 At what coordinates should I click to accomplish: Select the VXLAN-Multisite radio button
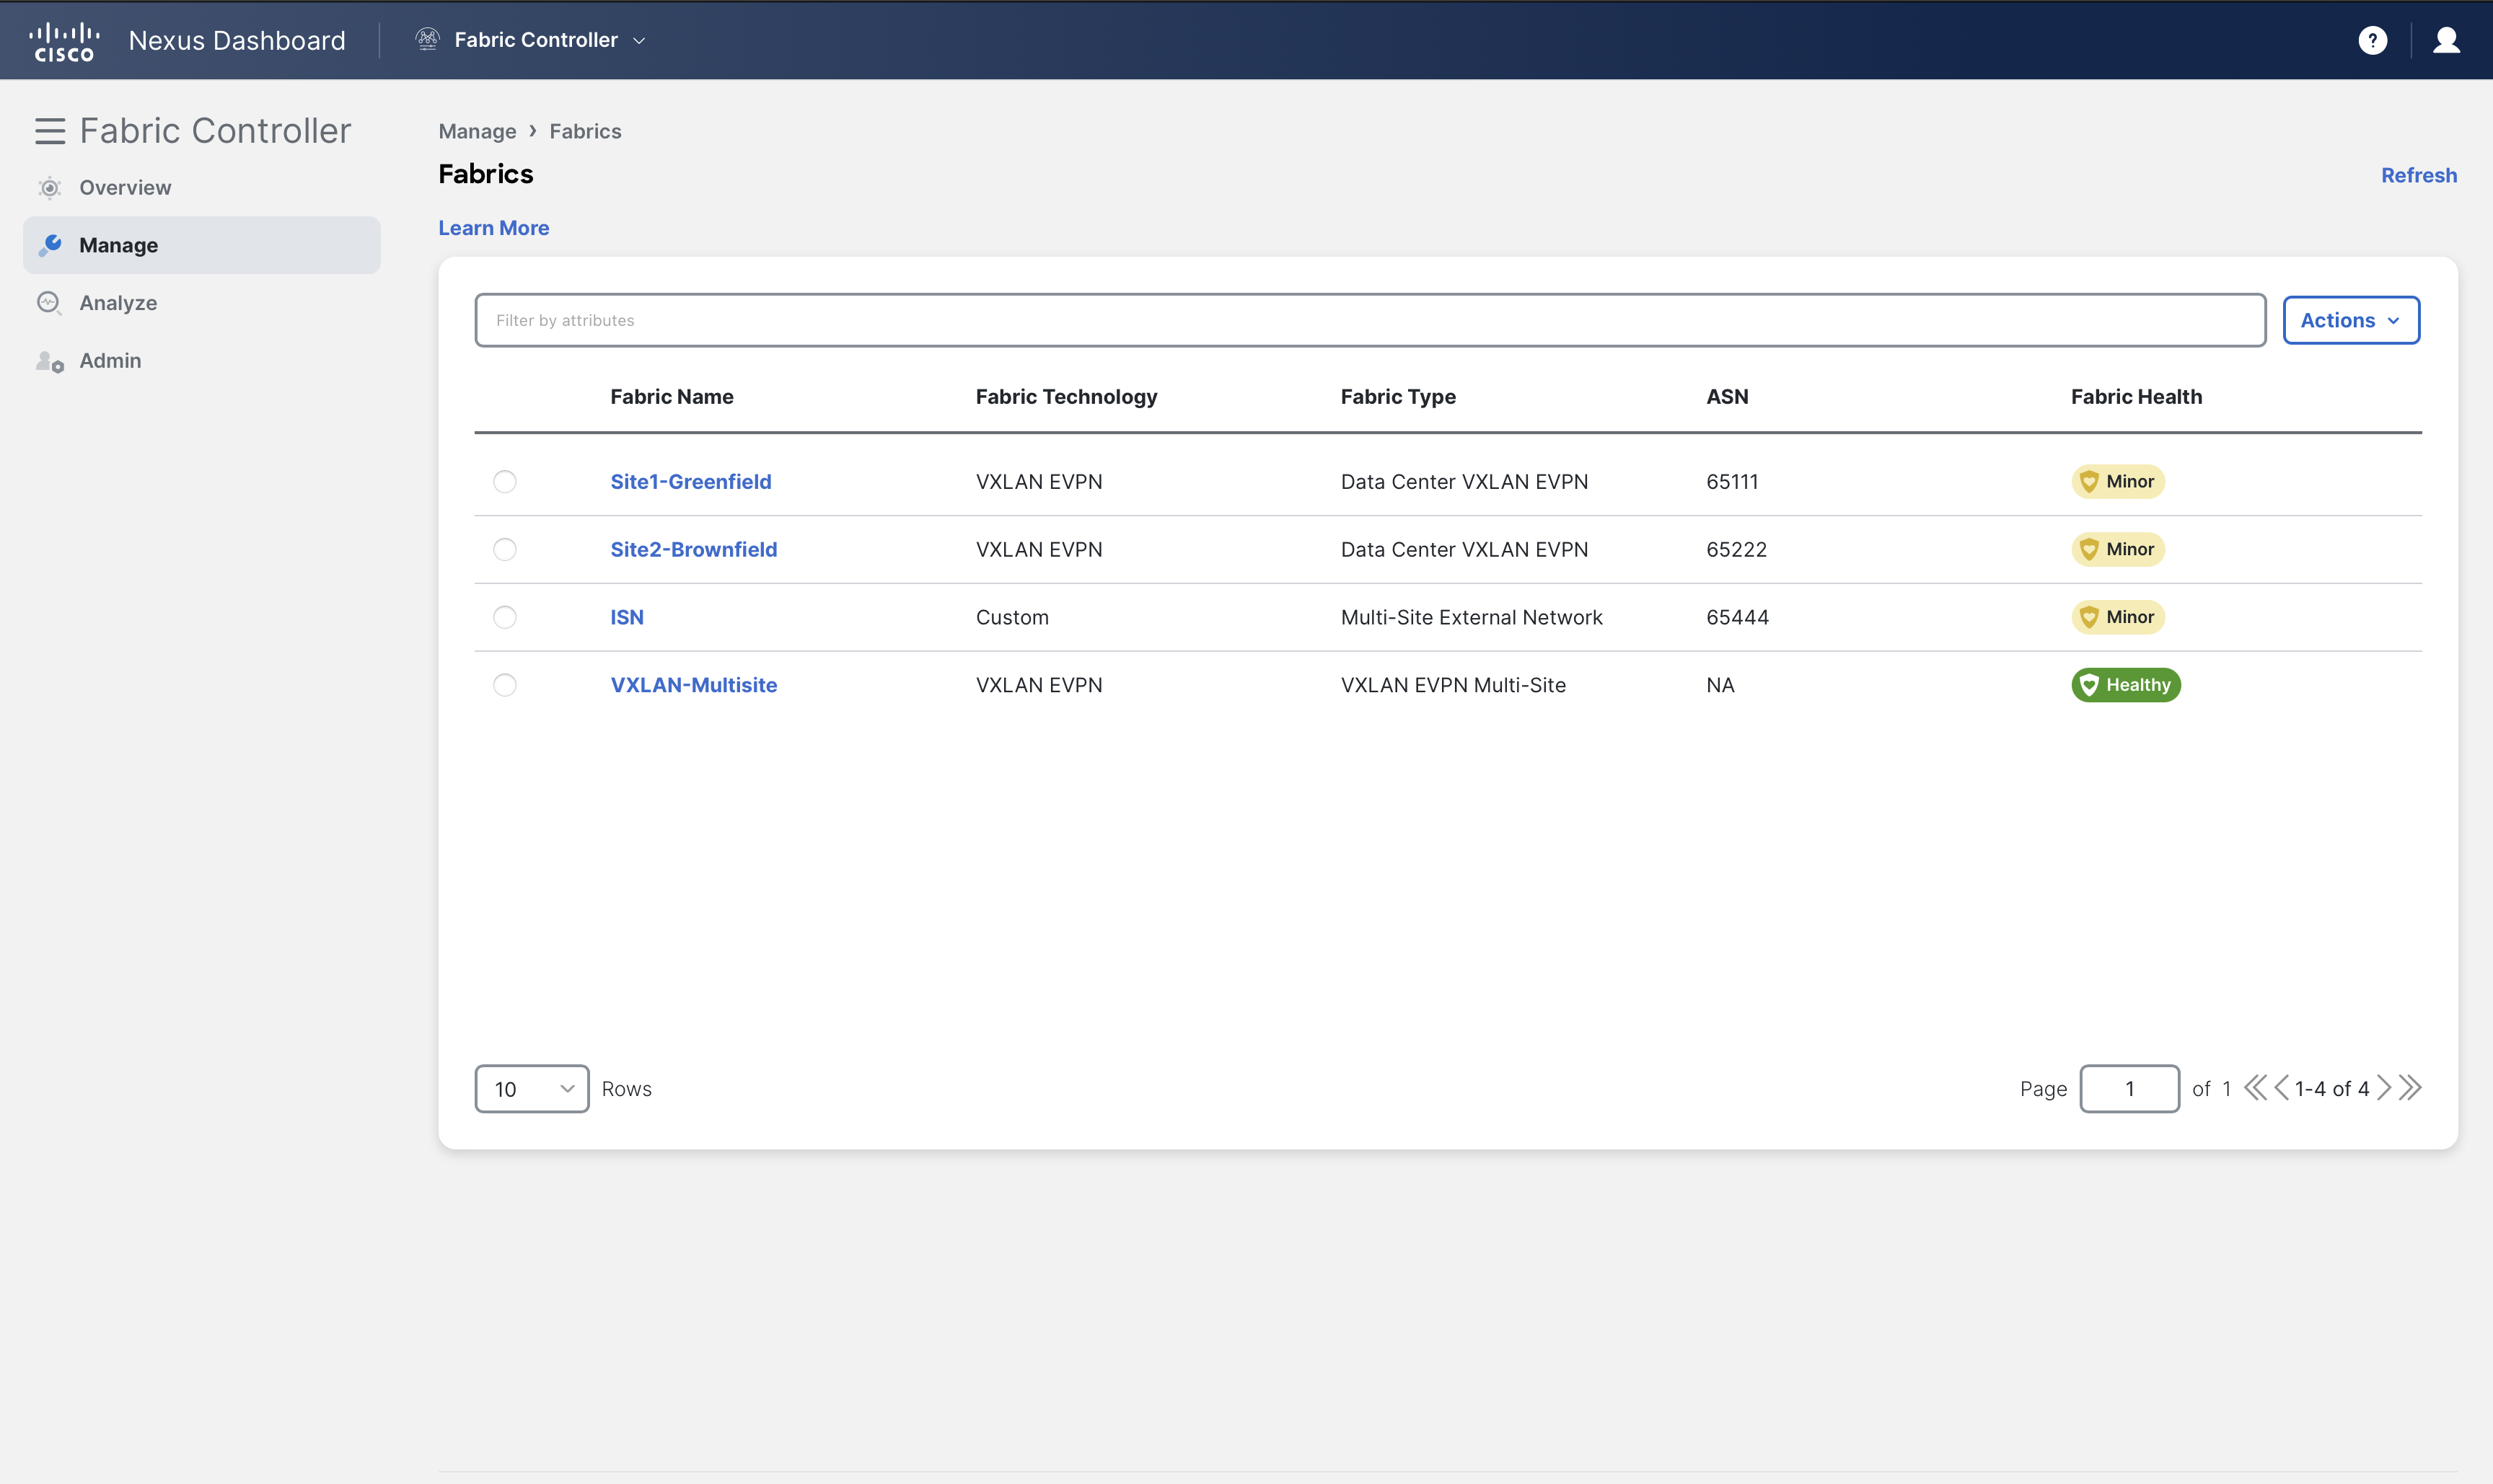click(505, 685)
